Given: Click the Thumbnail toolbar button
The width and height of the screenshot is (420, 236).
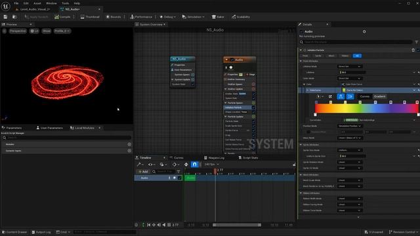Looking at the screenshot, I should click(x=90, y=17).
